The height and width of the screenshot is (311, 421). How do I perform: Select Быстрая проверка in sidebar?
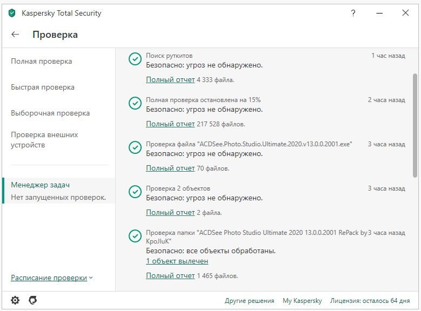coord(43,87)
